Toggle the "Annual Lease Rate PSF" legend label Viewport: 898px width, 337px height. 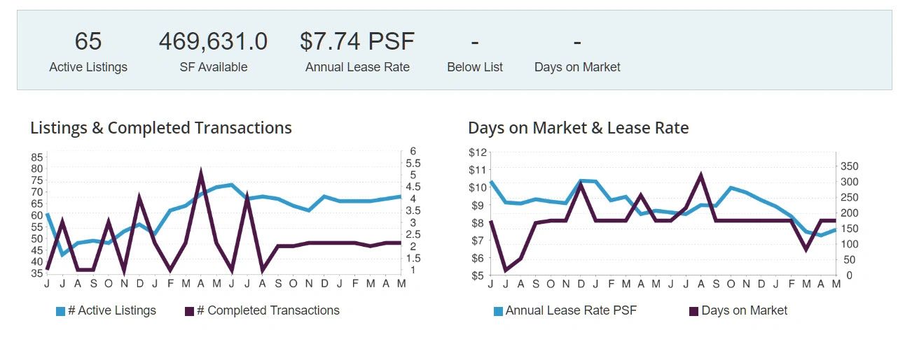tap(571, 310)
